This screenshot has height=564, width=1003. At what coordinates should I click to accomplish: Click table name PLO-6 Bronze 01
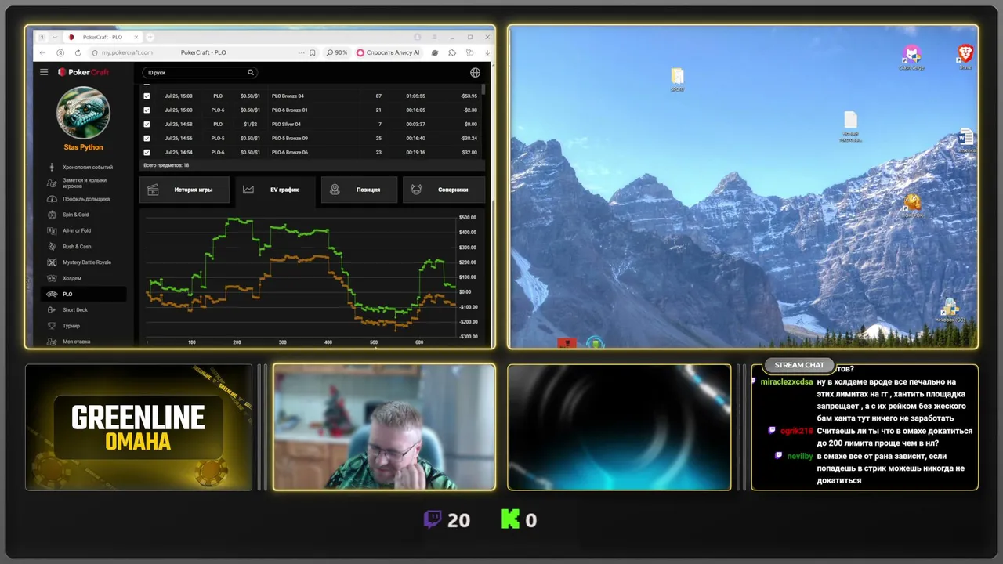[x=290, y=110]
